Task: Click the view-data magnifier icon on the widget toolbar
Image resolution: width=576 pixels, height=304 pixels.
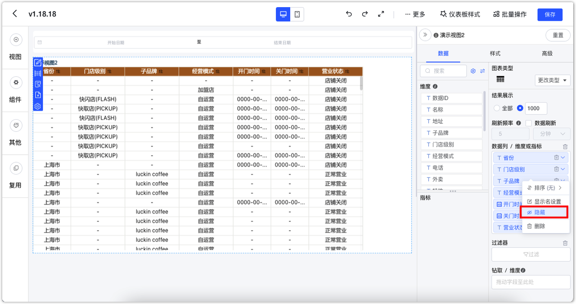Action: pyautogui.click(x=38, y=84)
